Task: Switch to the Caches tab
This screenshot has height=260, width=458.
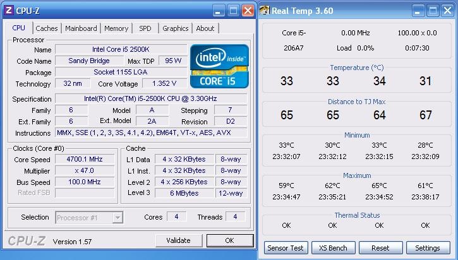Action: 47,28
